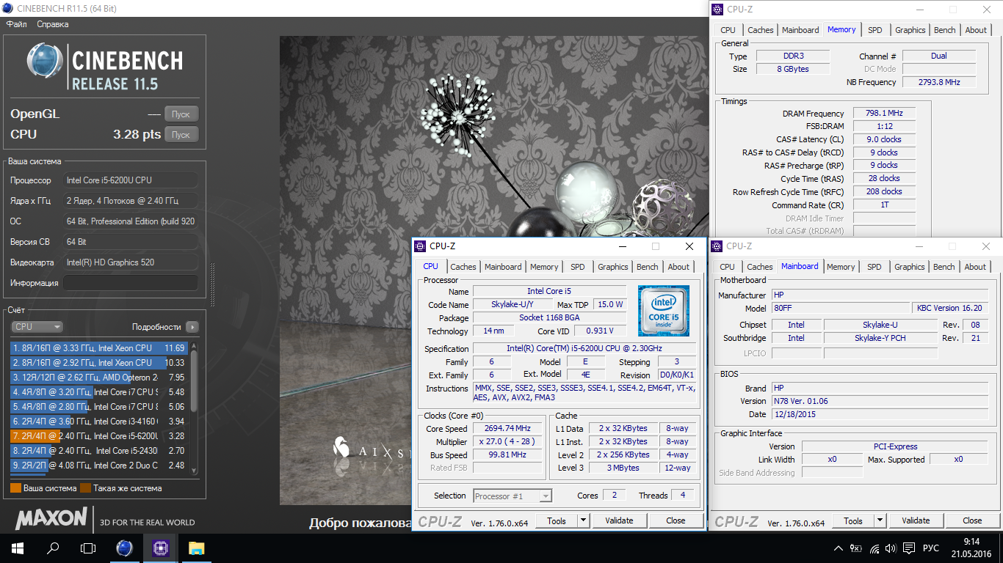The height and width of the screenshot is (563, 1003).
Task: Open taskbar search magnifier
Action: 53,548
